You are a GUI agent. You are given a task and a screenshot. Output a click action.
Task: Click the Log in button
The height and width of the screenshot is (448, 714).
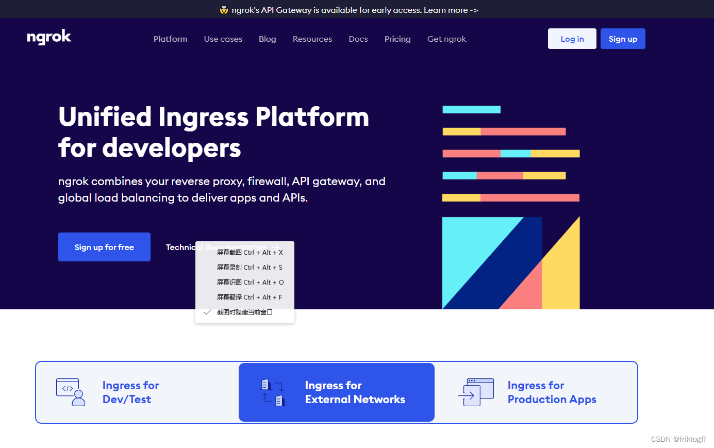572,39
